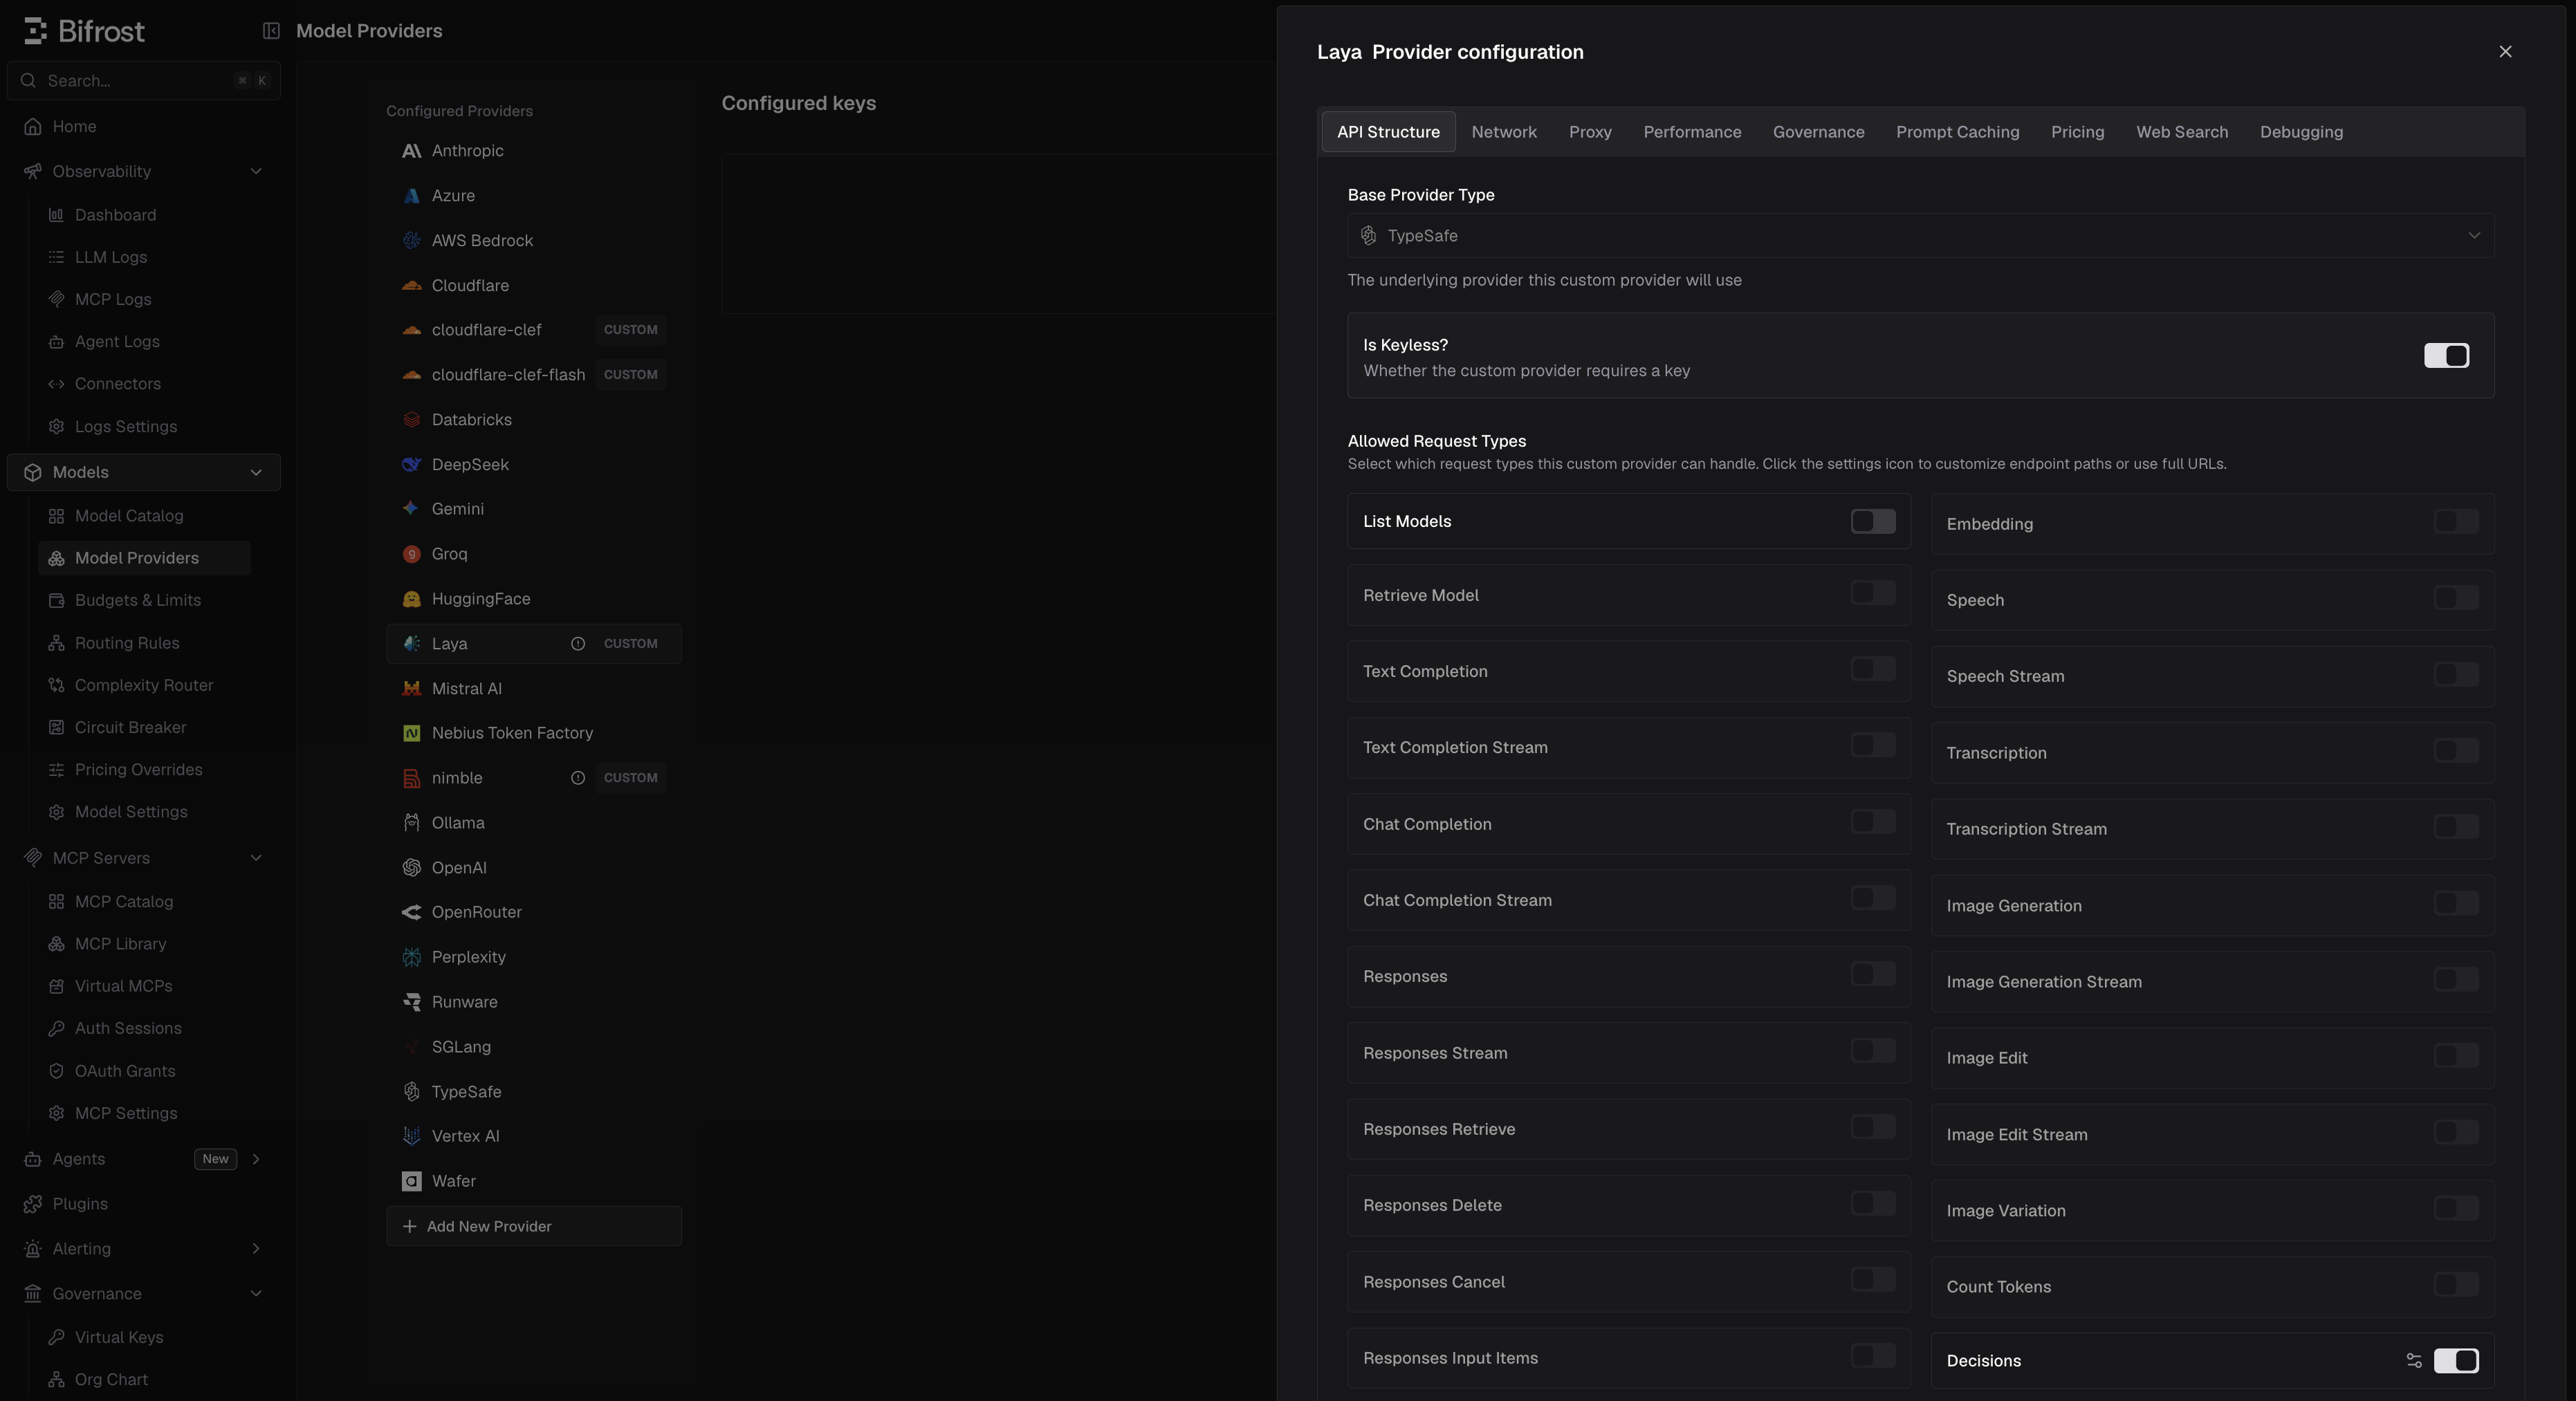Click the info icon next to Laya provider

point(578,644)
